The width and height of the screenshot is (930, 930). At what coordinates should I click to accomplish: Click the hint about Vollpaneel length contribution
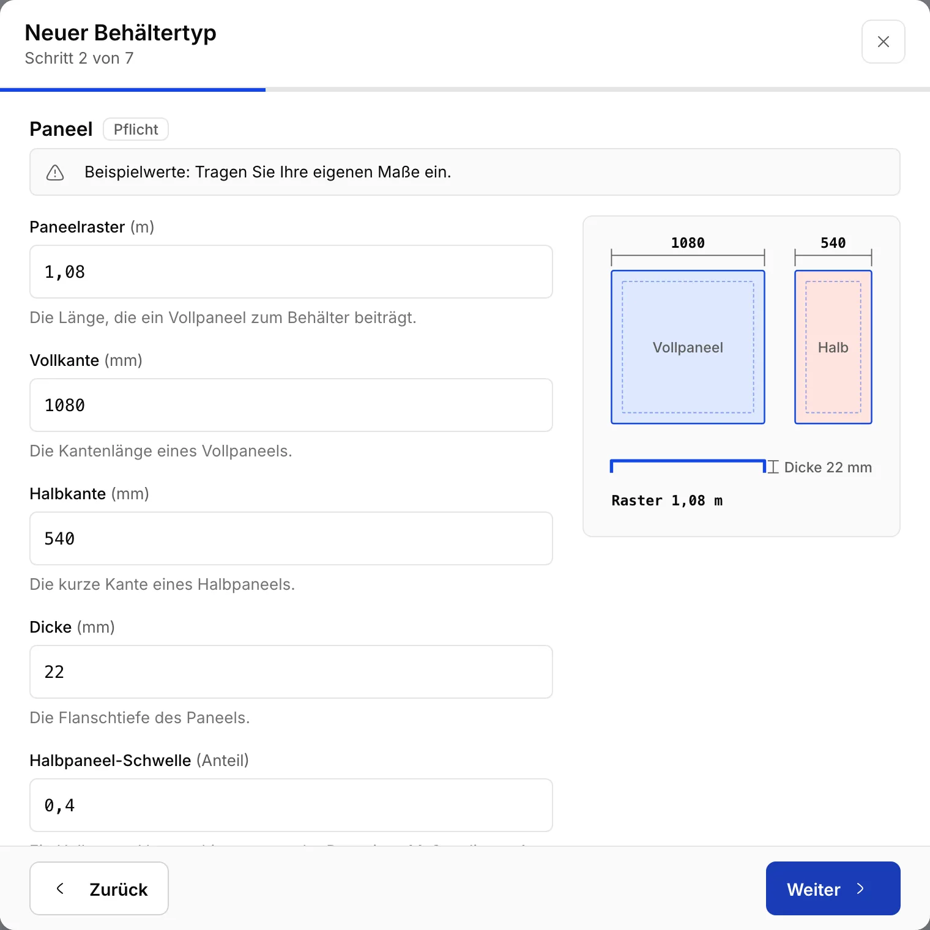pos(223,318)
